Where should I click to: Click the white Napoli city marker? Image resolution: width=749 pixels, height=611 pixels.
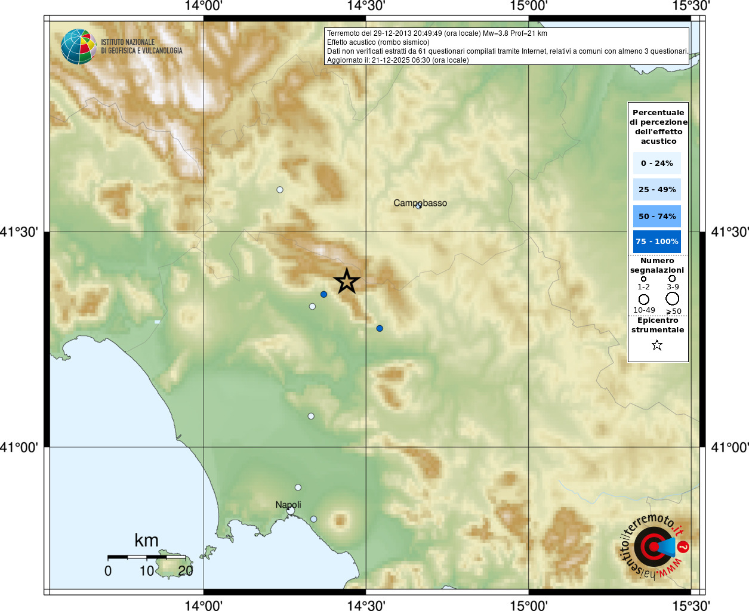pos(290,511)
